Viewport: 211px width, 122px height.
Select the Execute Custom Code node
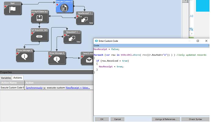[x=65, y=6]
